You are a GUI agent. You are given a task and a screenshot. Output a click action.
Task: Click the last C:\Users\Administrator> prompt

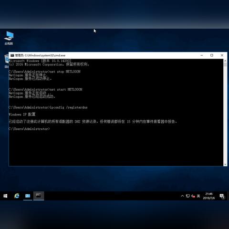pyautogui.click(x=29, y=129)
